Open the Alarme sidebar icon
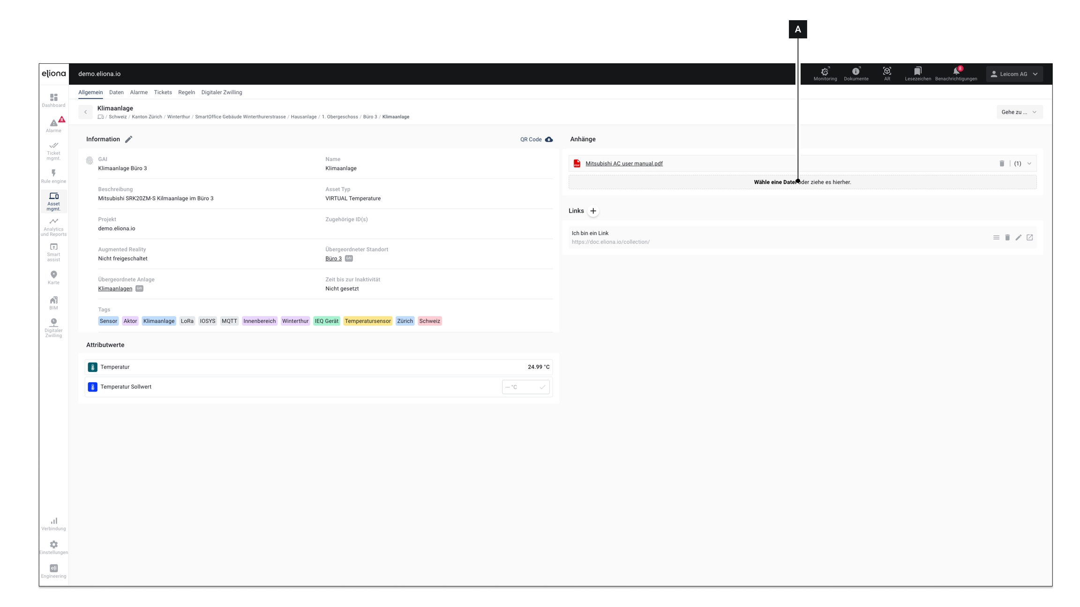This screenshot has height=607, width=1080. (x=53, y=125)
